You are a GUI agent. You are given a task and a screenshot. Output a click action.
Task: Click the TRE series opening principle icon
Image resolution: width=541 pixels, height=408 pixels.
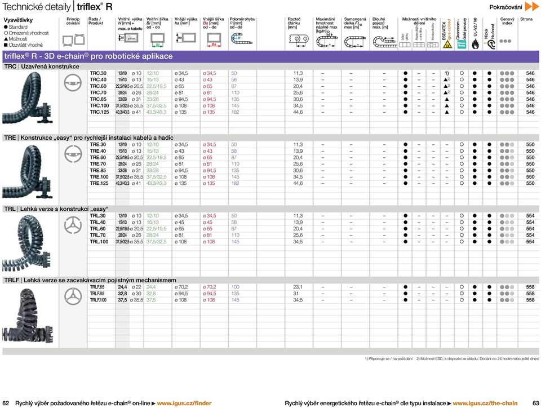click(x=73, y=154)
